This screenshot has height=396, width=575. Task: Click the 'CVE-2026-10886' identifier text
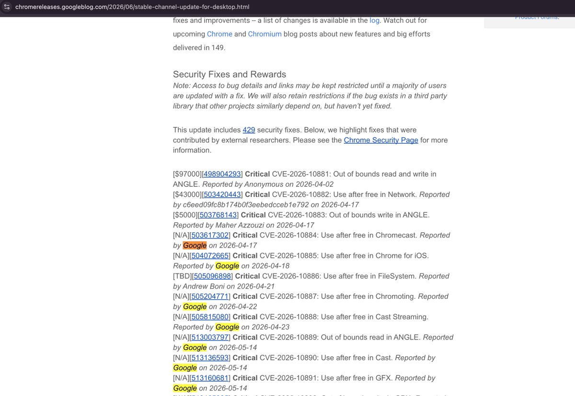point(292,276)
